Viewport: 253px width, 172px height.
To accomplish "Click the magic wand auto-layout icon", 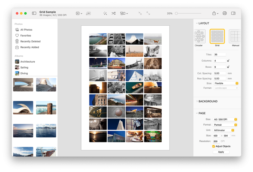I will coord(105,13).
